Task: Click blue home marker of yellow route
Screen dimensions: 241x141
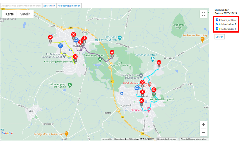Action: 60,46
